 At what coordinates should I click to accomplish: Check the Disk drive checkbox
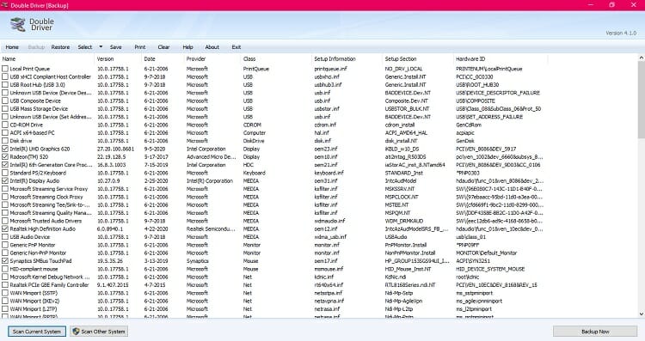tap(5, 141)
